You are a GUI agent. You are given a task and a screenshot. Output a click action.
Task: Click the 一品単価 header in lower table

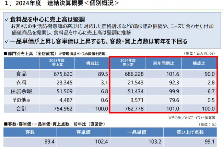pyautogui.click(x=137, y=132)
